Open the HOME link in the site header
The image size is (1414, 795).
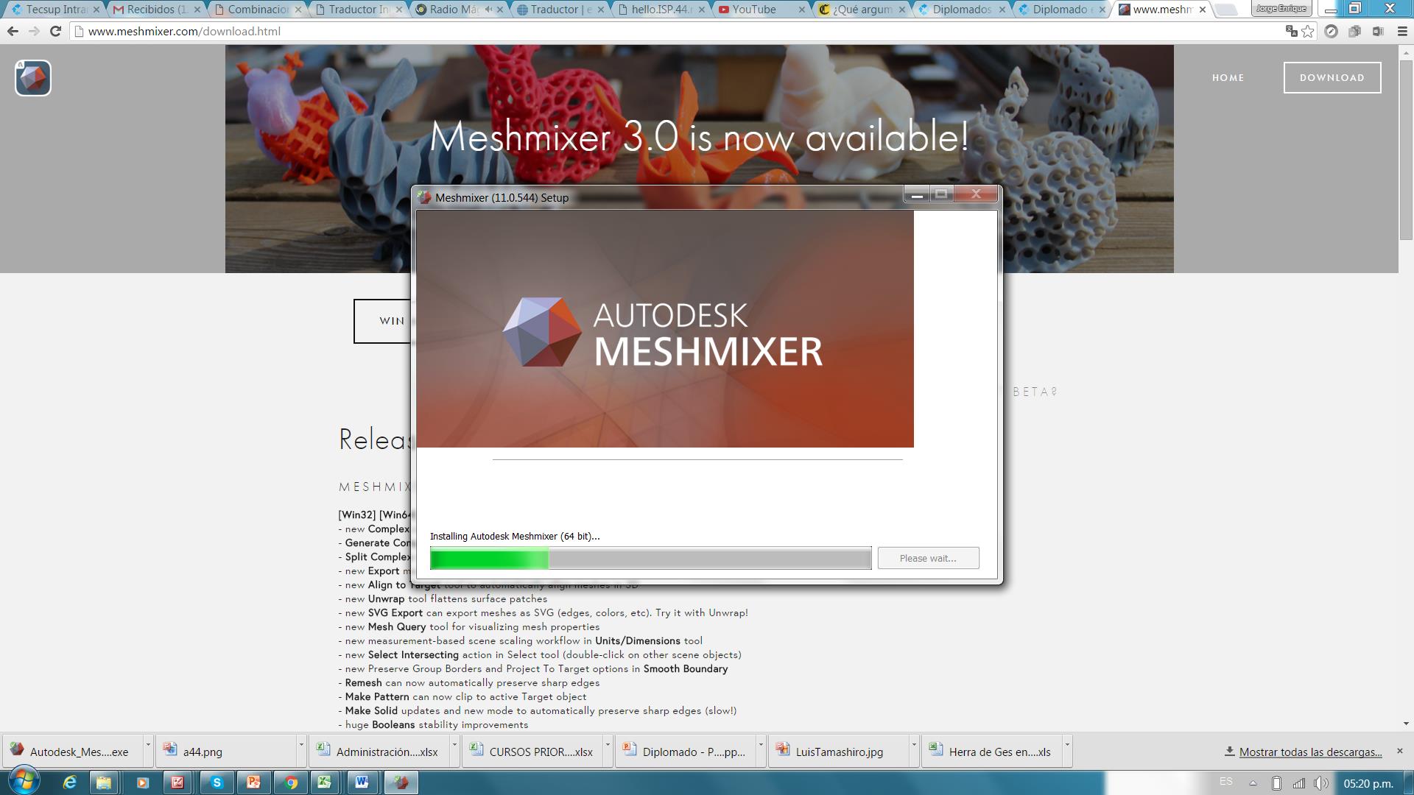[1228, 78]
